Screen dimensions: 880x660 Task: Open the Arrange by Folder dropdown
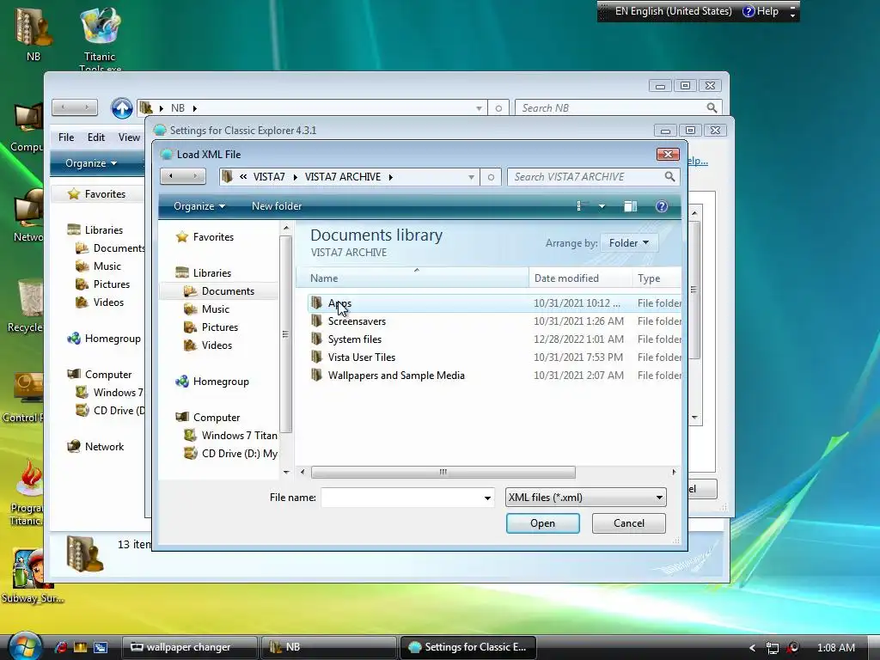628,243
